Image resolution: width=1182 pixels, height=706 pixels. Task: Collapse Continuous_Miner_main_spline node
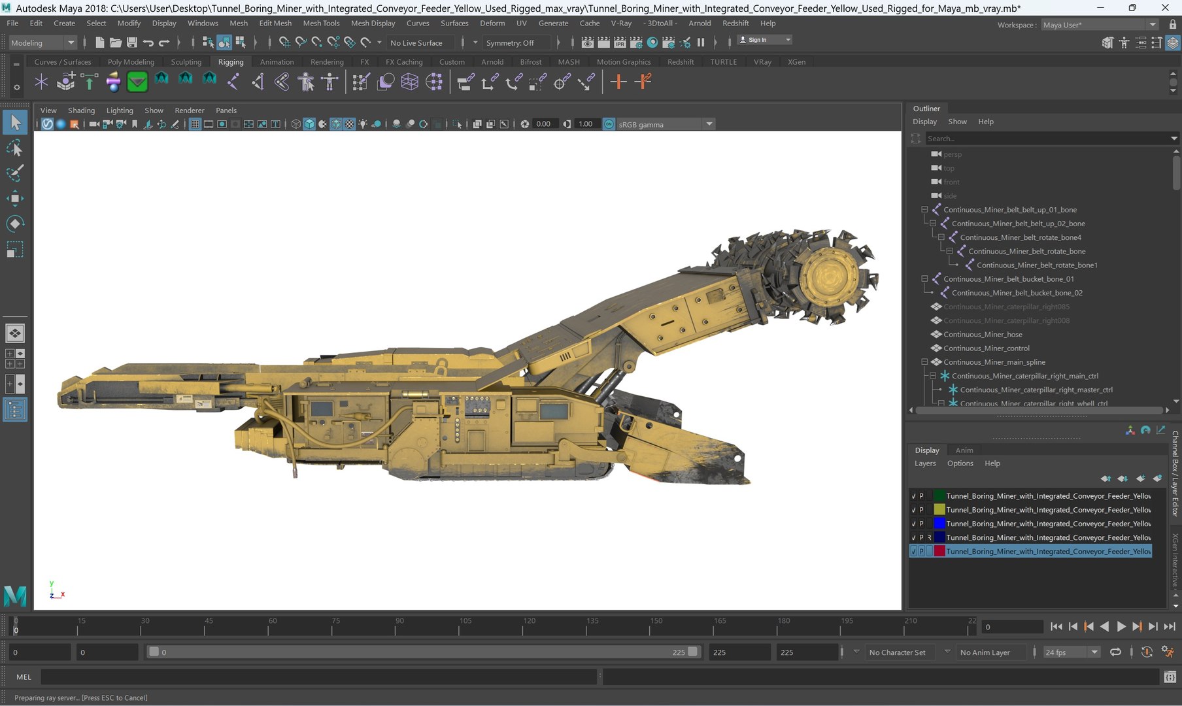pyautogui.click(x=924, y=362)
